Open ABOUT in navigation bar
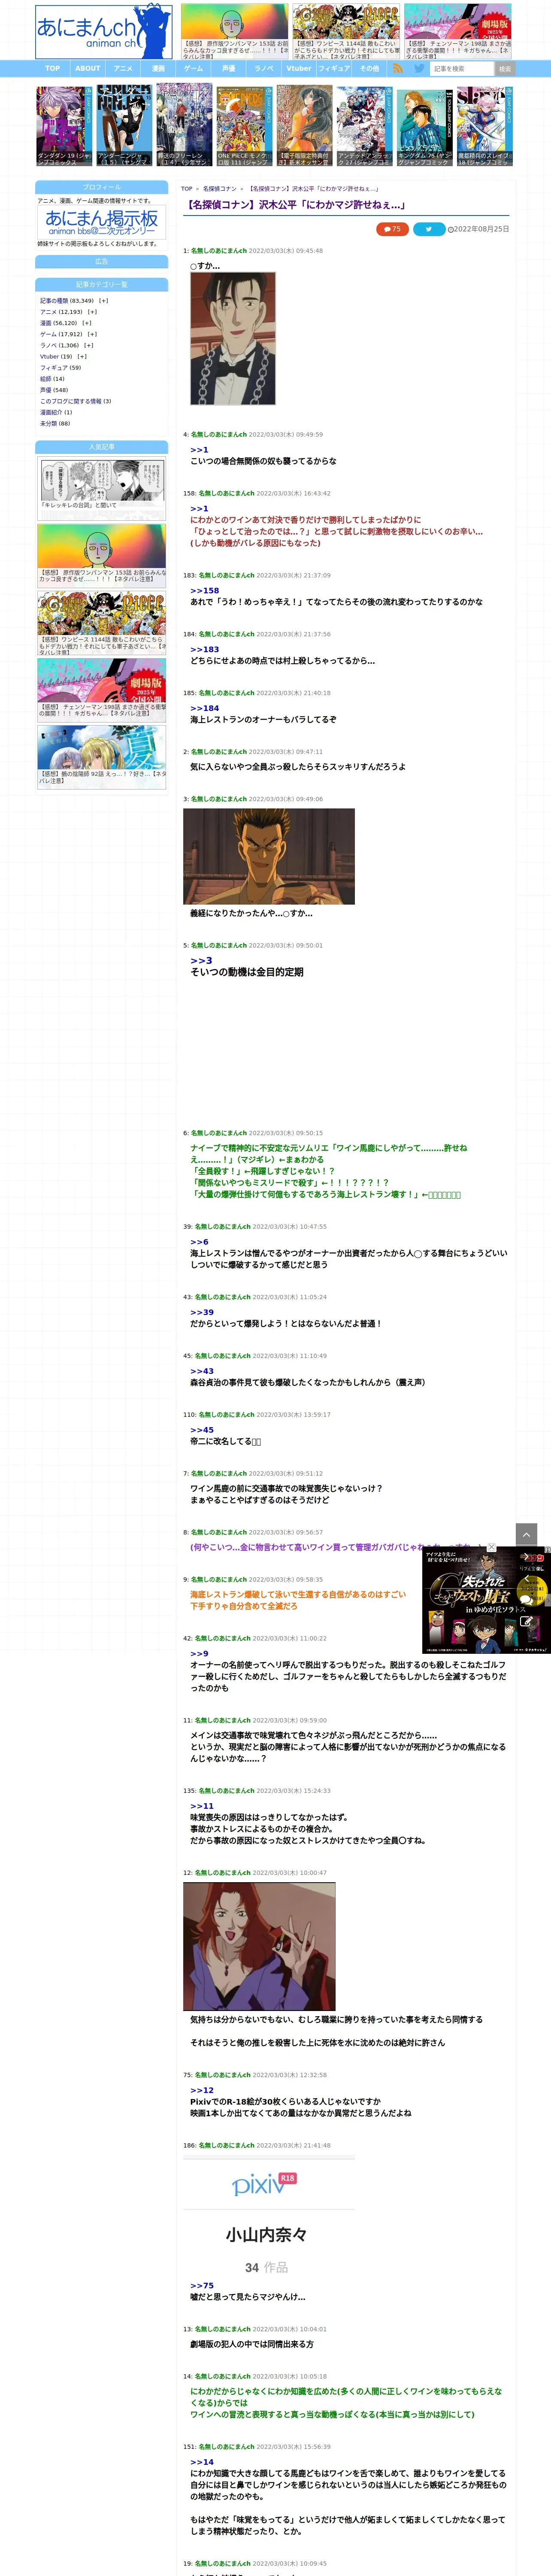Screen dimensions: 551x2576 [88, 69]
